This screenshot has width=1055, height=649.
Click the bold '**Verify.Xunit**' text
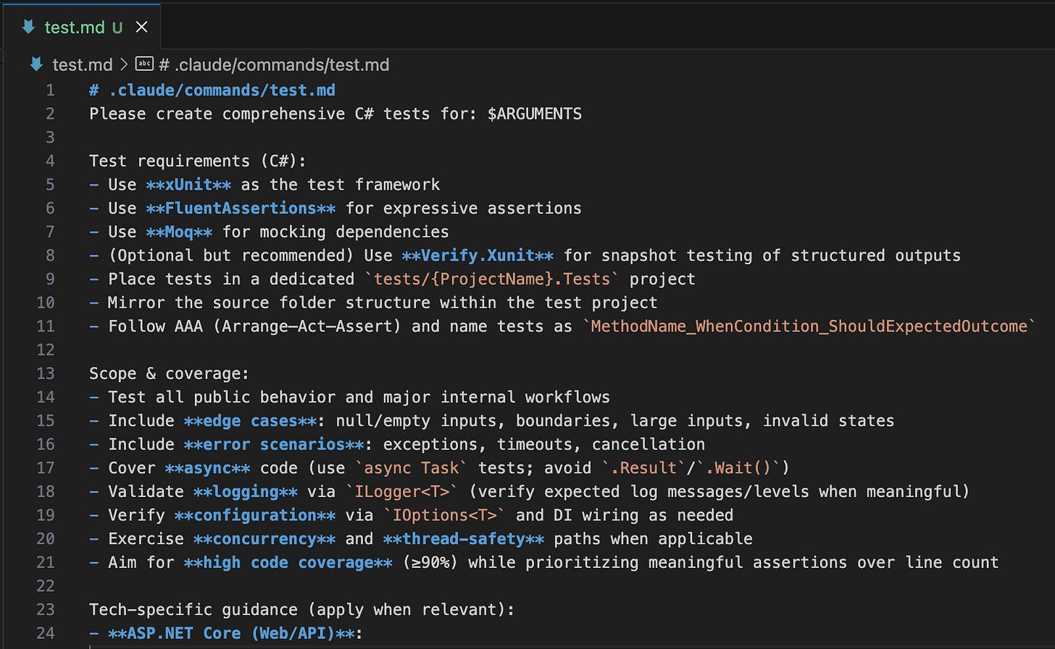tap(478, 256)
